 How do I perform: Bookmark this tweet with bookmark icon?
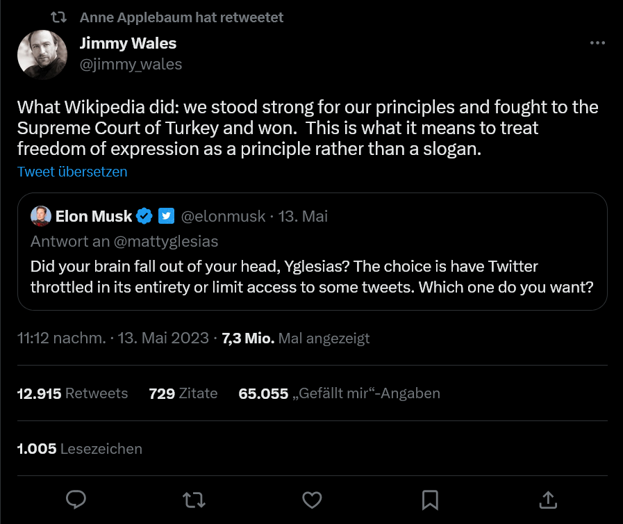coord(430,499)
